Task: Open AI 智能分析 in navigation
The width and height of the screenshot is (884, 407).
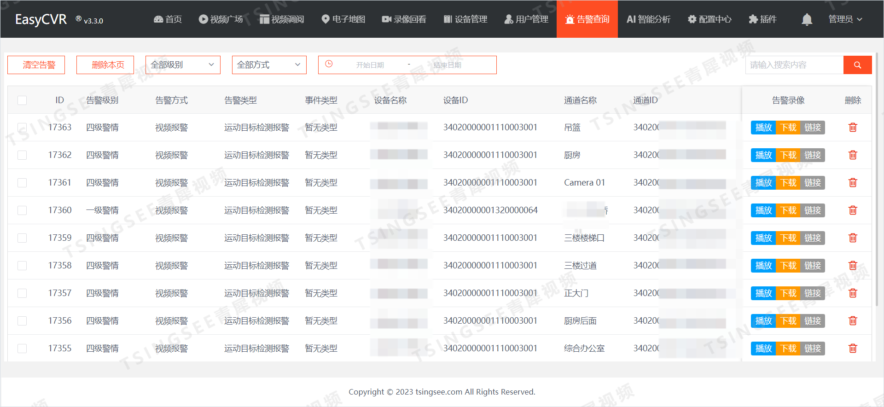Action: click(648, 19)
